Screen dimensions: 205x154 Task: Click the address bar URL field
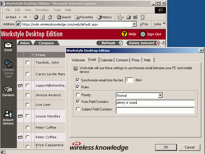[76, 24]
